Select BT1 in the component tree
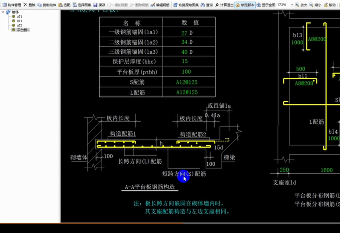This screenshot has width=340, height=233. [19, 21]
